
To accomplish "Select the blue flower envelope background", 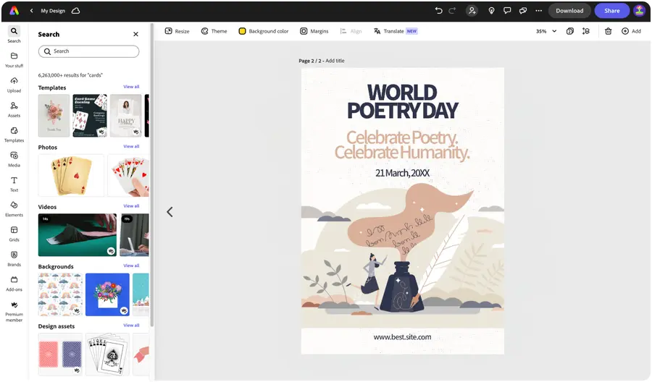I will [x=107, y=294].
